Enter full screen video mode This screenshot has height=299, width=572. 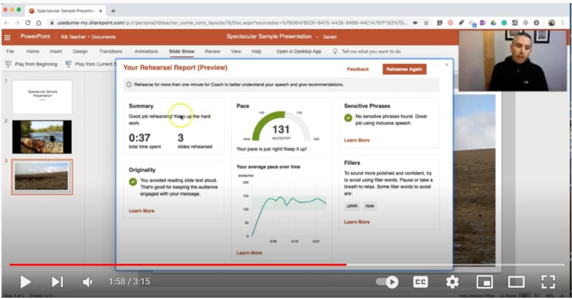(x=548, y=282)
